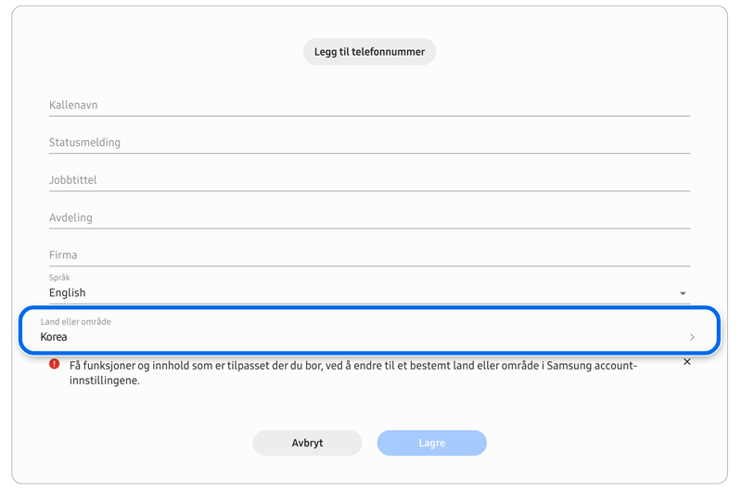Click the red warning icon beside the notice
This screenshot has width=742, height=492.
tap(55, 364)
